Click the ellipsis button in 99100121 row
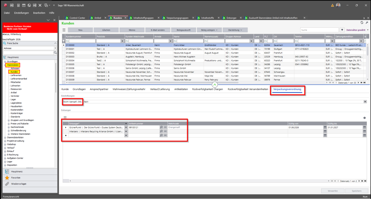This screenshot has width=371, height=199. point(165,127)
